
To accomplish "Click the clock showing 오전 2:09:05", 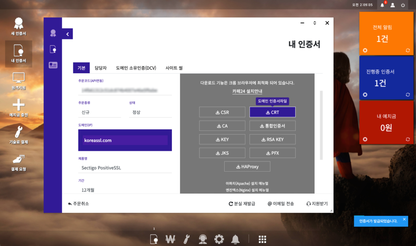I will tap(362, 5).
